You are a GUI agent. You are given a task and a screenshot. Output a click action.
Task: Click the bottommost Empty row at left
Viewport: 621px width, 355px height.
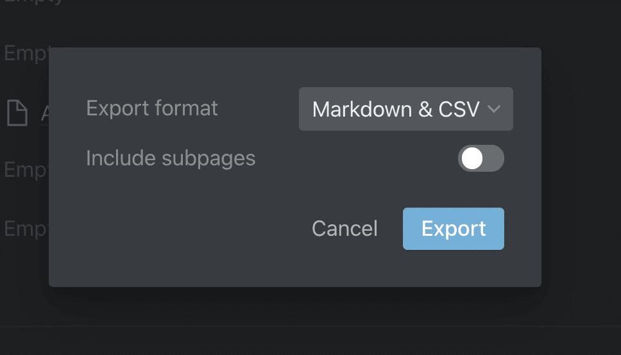[x=26, y=229]
